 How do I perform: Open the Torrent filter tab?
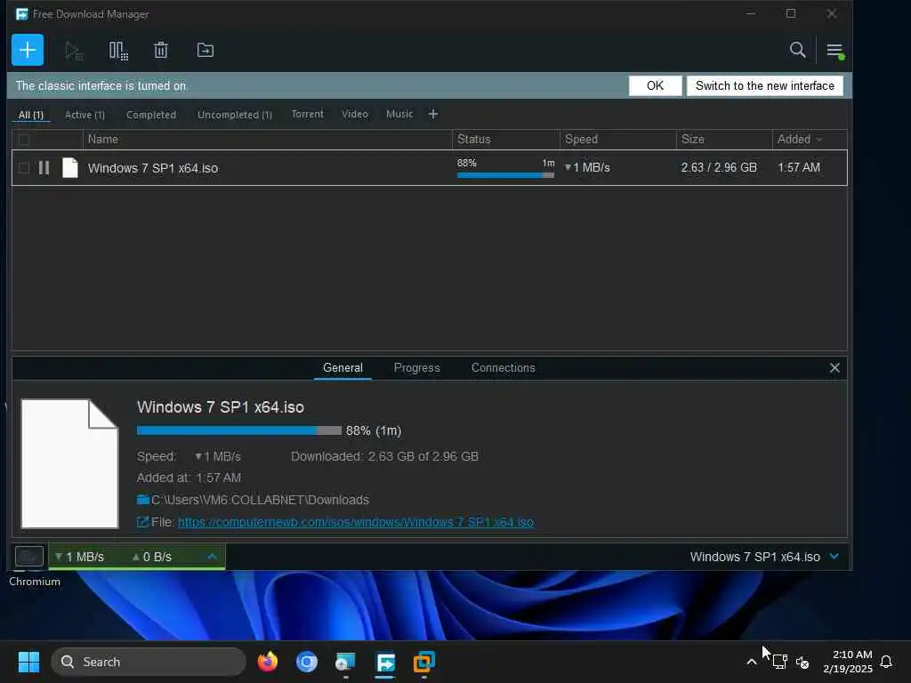click(x=307, y=114)
